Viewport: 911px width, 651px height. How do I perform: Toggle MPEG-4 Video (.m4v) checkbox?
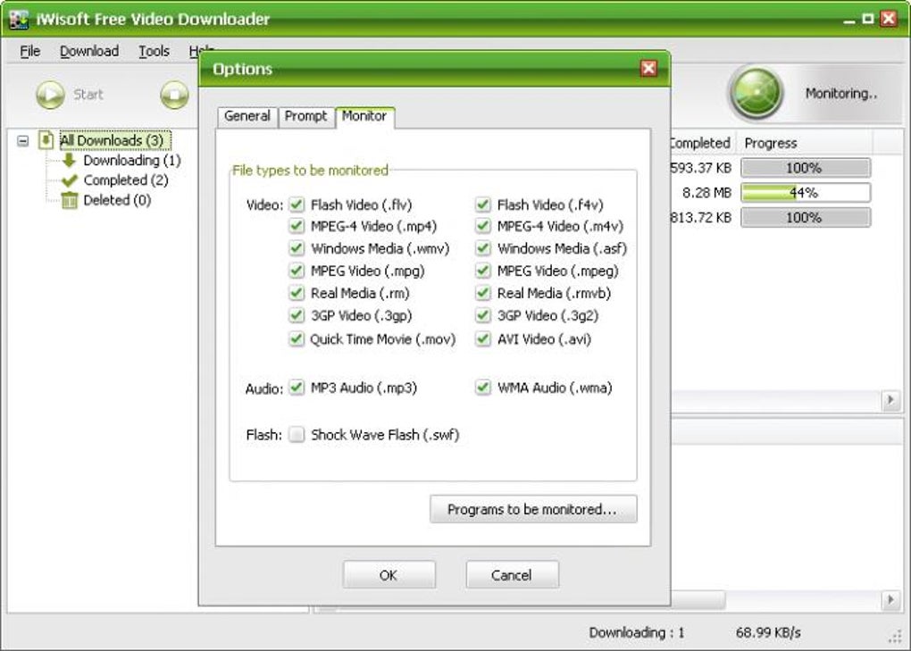click(x=483, y=226)
